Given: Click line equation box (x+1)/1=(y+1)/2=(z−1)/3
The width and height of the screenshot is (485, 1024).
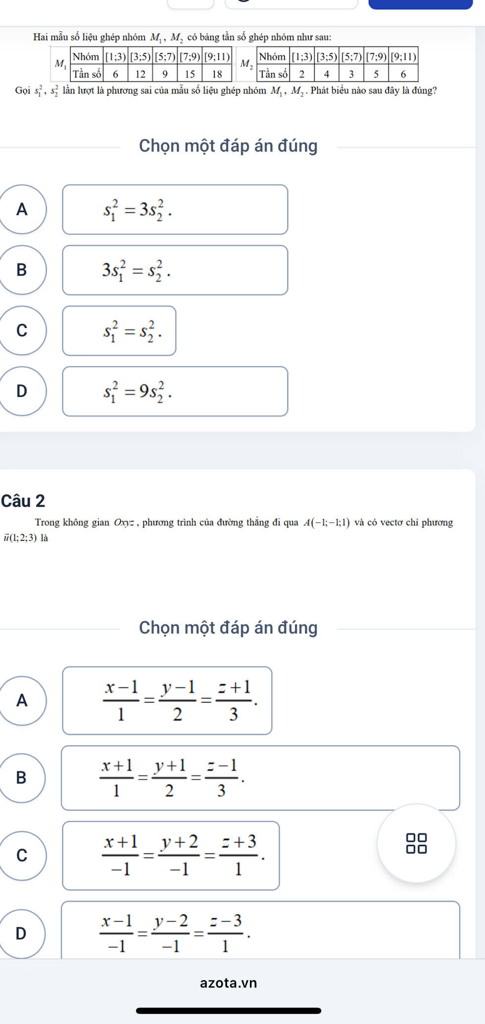Looking at the screenshot, I should (x=260, y=778).
